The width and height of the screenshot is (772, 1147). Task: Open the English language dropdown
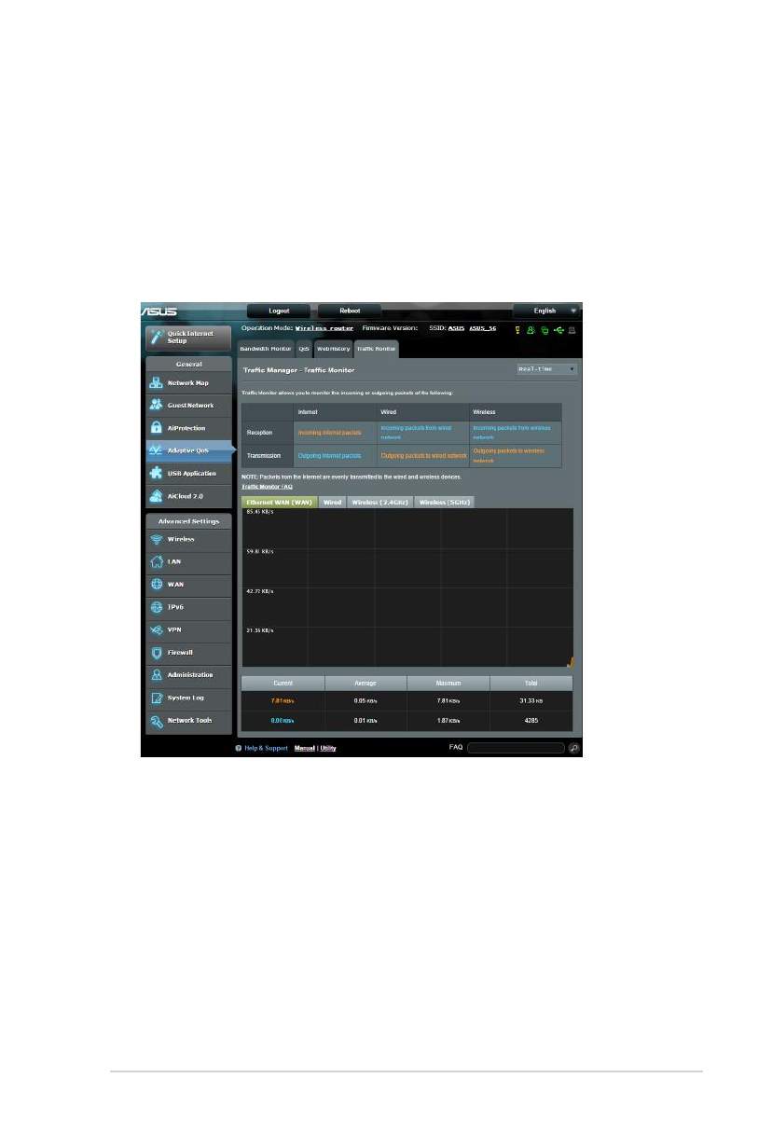pos(546,311)
